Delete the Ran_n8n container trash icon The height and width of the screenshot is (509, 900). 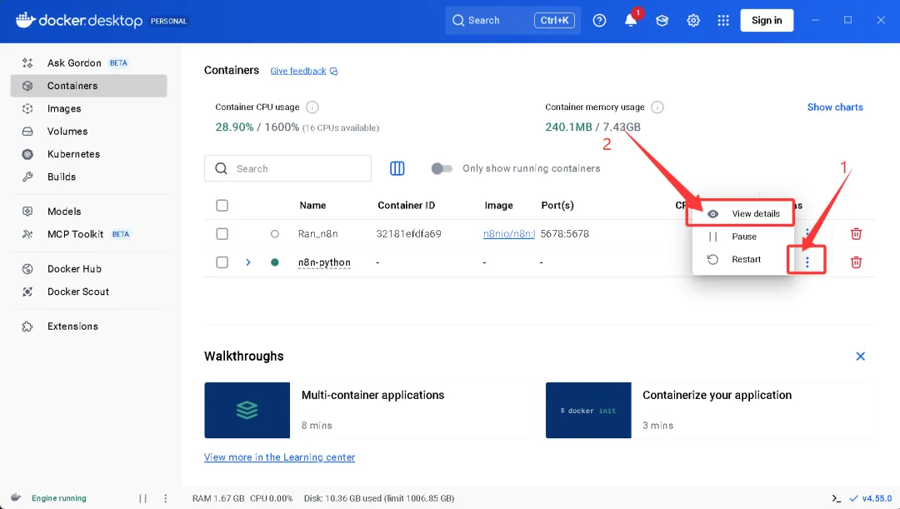(x=856, y=234)
